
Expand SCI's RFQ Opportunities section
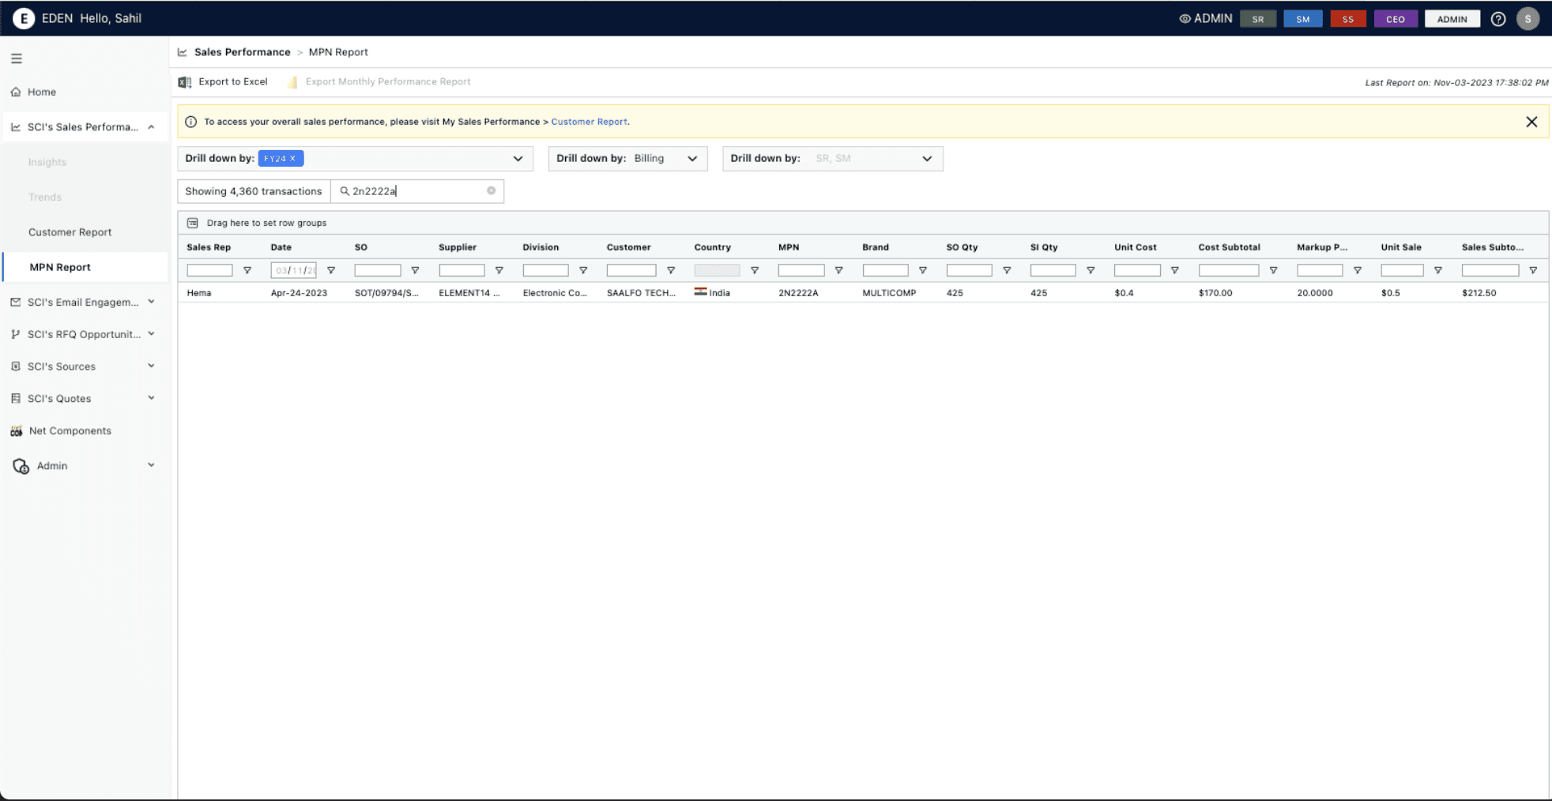(151, 334)
